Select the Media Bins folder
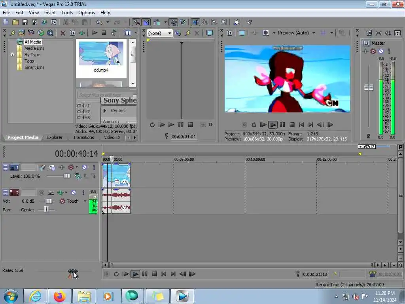The width and height of the screenshot is (405, 304). pos(34,48)
